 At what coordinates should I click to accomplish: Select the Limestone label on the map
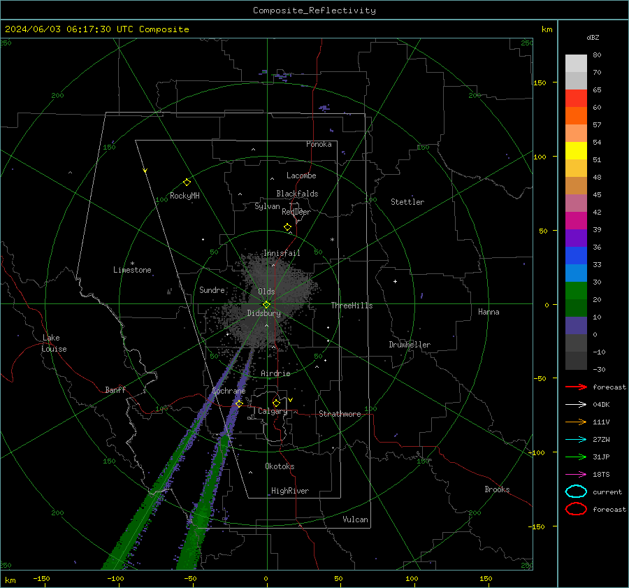[132, 270]
